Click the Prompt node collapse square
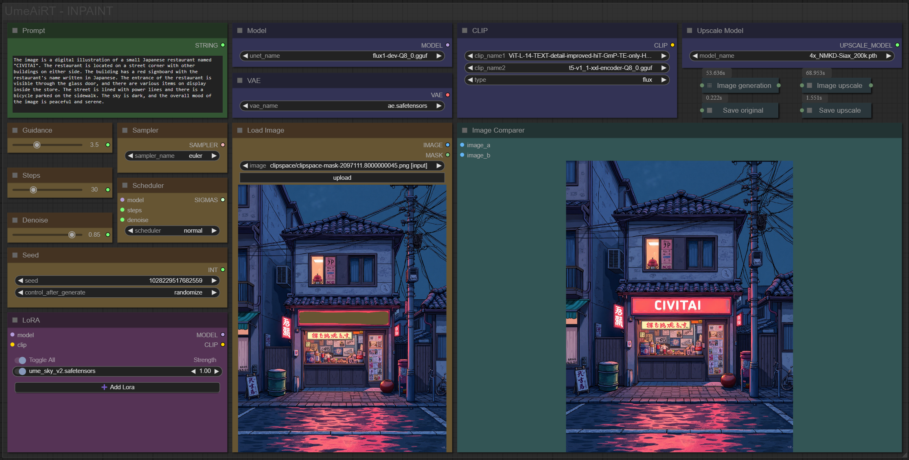Viewport: 909px width, 460px height. (15, 31)
